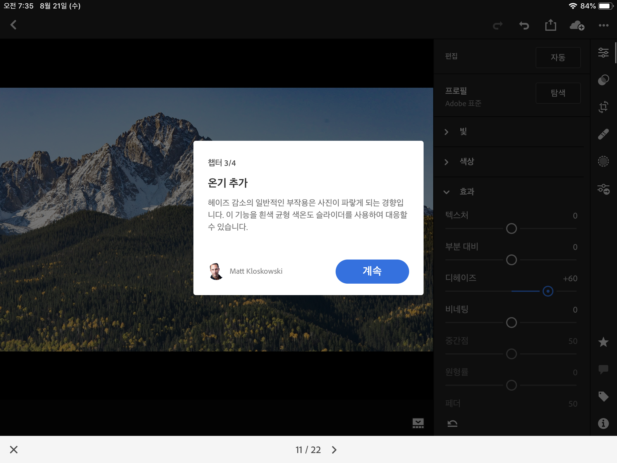This screenshot has height=463, width=617.
Task: Open the more options menu
Action: pyautogui.click(x=603, y=25)
